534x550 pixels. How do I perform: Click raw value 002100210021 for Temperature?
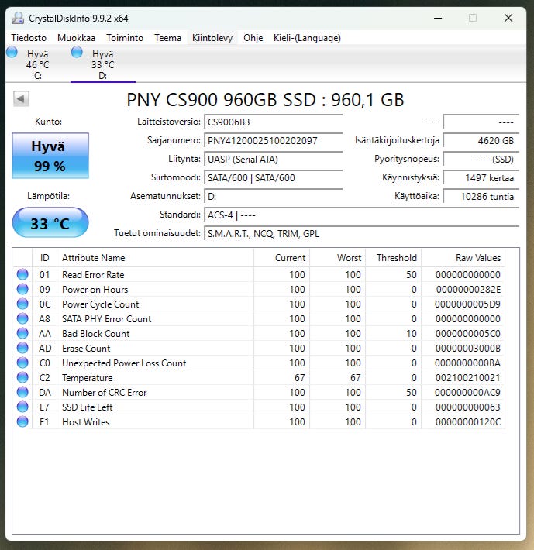click(x=468, y=378)
